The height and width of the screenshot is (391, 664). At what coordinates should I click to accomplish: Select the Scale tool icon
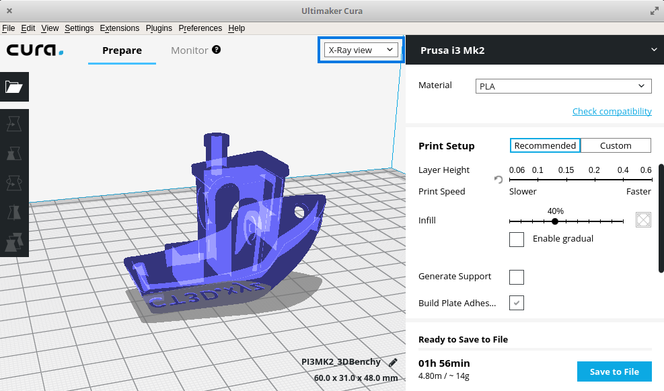(x=14, y=153)
